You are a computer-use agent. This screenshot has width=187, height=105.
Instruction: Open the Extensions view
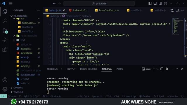pyautogui.click(x=5, y=49)
